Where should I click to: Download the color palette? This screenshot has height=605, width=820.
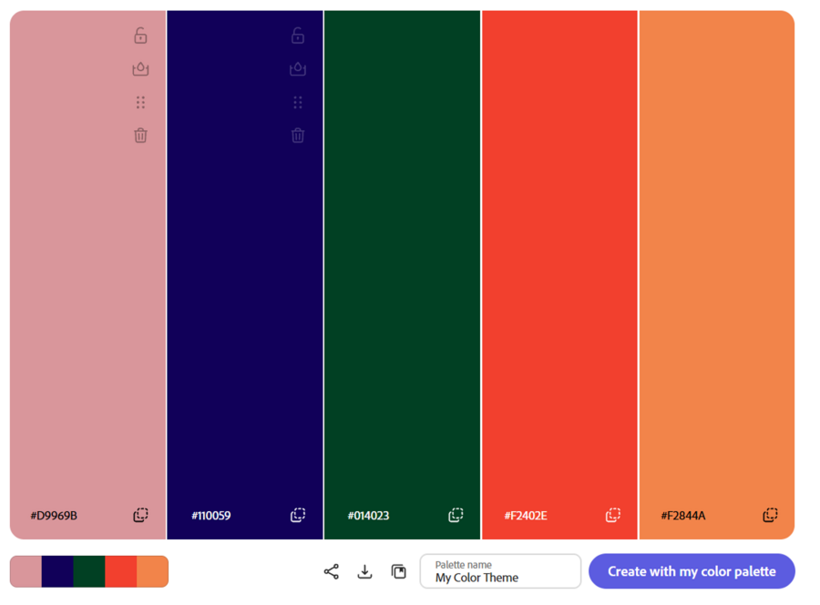(x=365, y=571)
